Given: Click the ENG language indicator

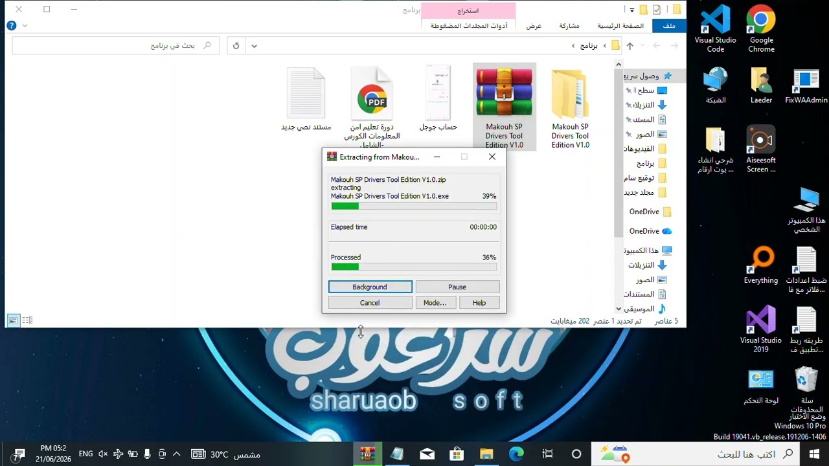Looking at the screenshot, I should 85,454.
